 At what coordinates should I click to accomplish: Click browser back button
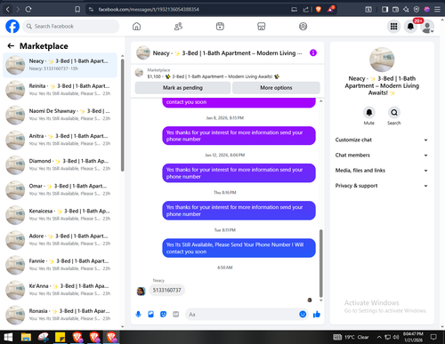(x=8, y=10)
